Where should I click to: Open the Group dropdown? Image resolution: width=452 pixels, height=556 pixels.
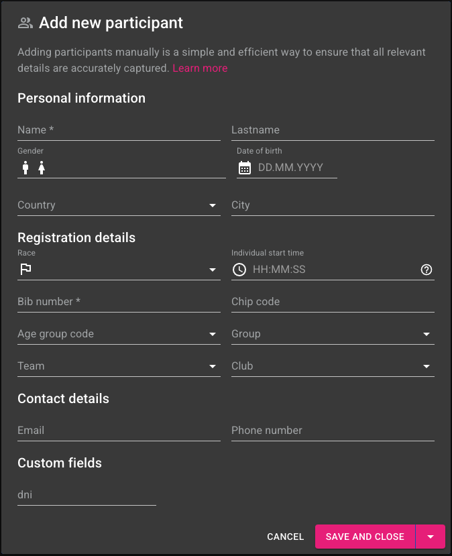427,334
